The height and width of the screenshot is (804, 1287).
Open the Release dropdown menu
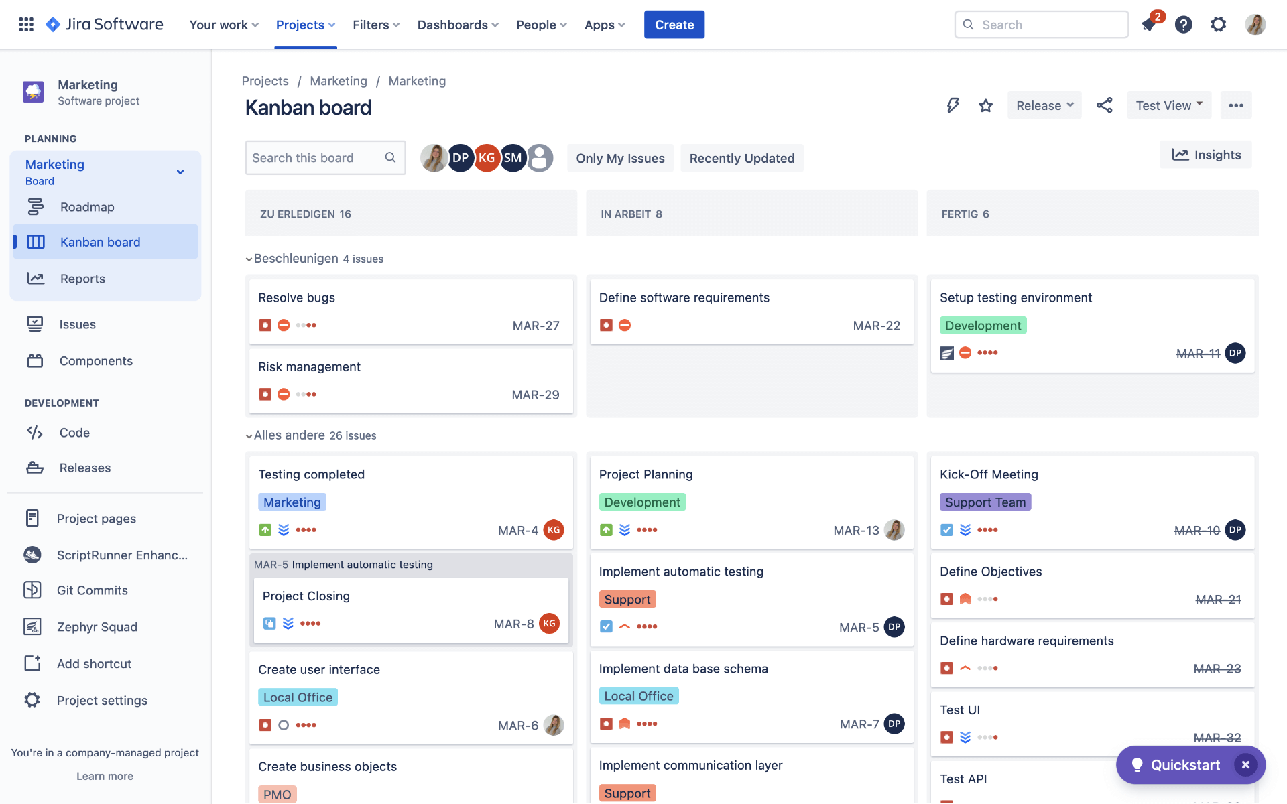click(x=1044, y=105)
